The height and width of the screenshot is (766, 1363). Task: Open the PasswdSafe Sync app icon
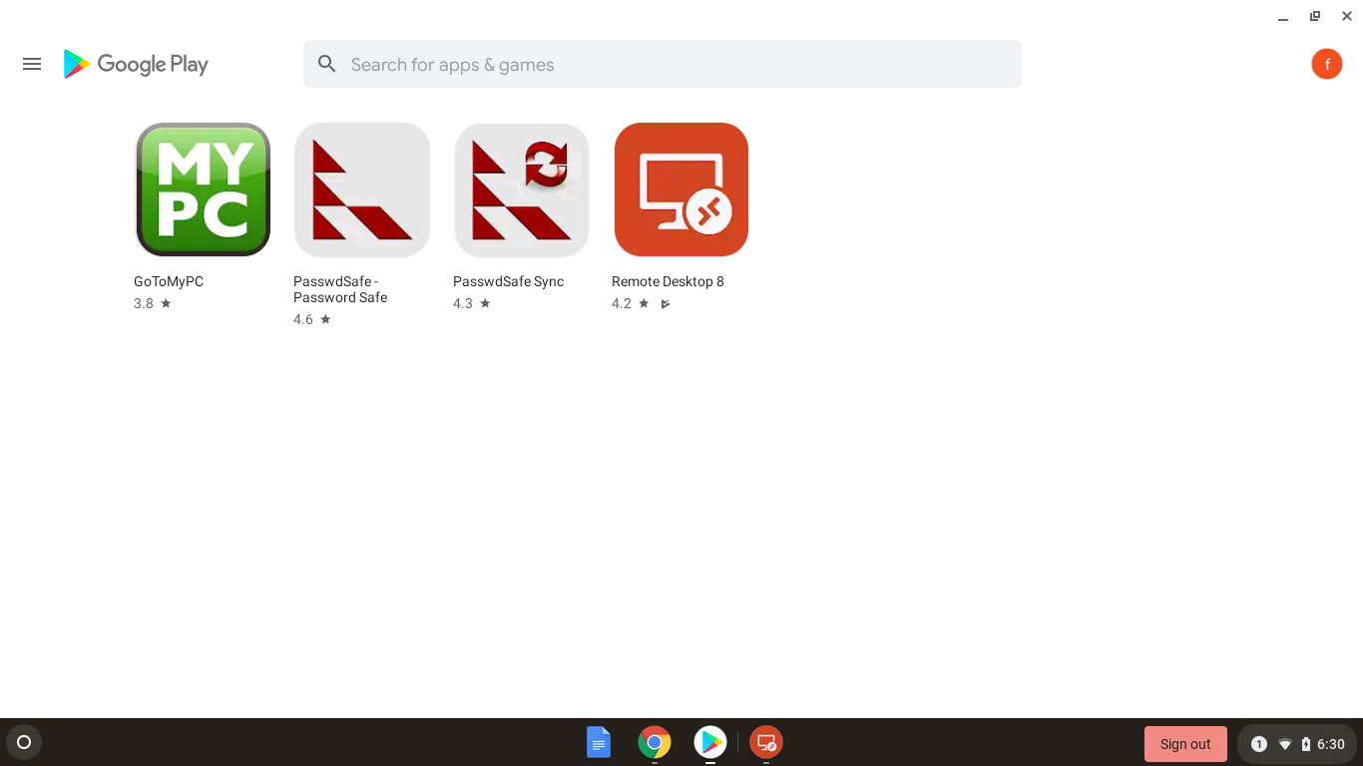(522, 190)
